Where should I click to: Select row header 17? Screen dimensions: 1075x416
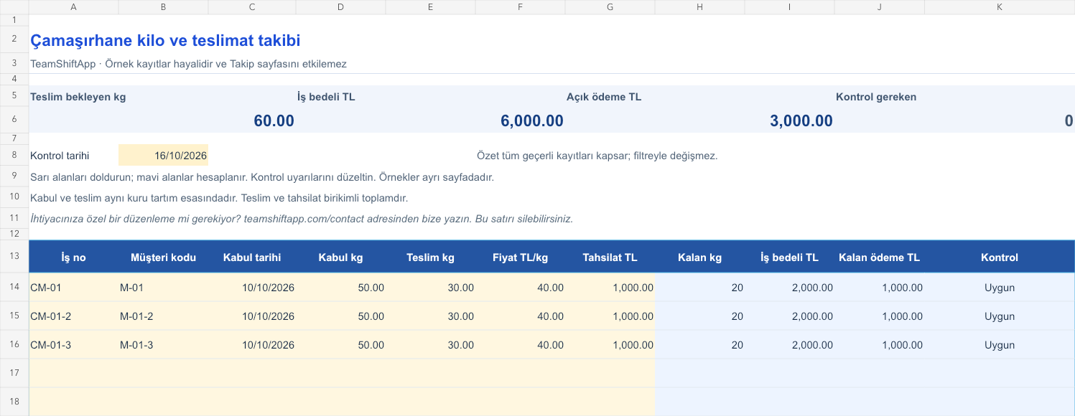tap(14, 373)
